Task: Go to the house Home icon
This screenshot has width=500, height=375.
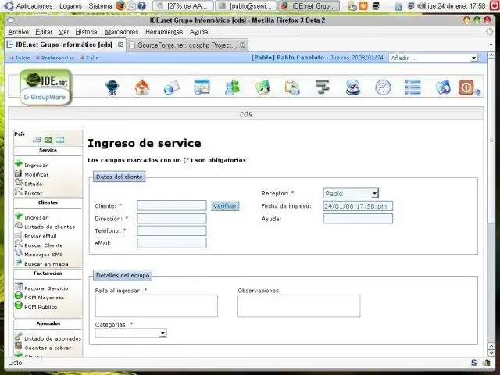Action: click(142, 87)
